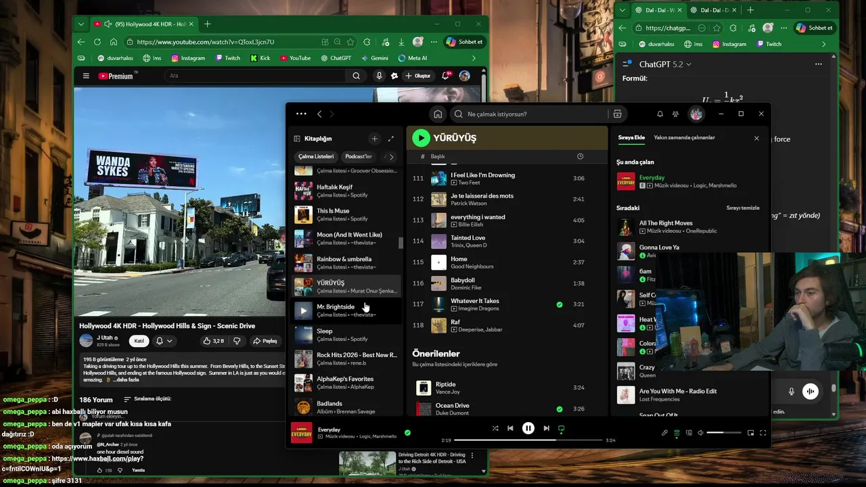866x487 pixels.
Task: Seek within Spotify track progress bar
Action: click(528, 440)
